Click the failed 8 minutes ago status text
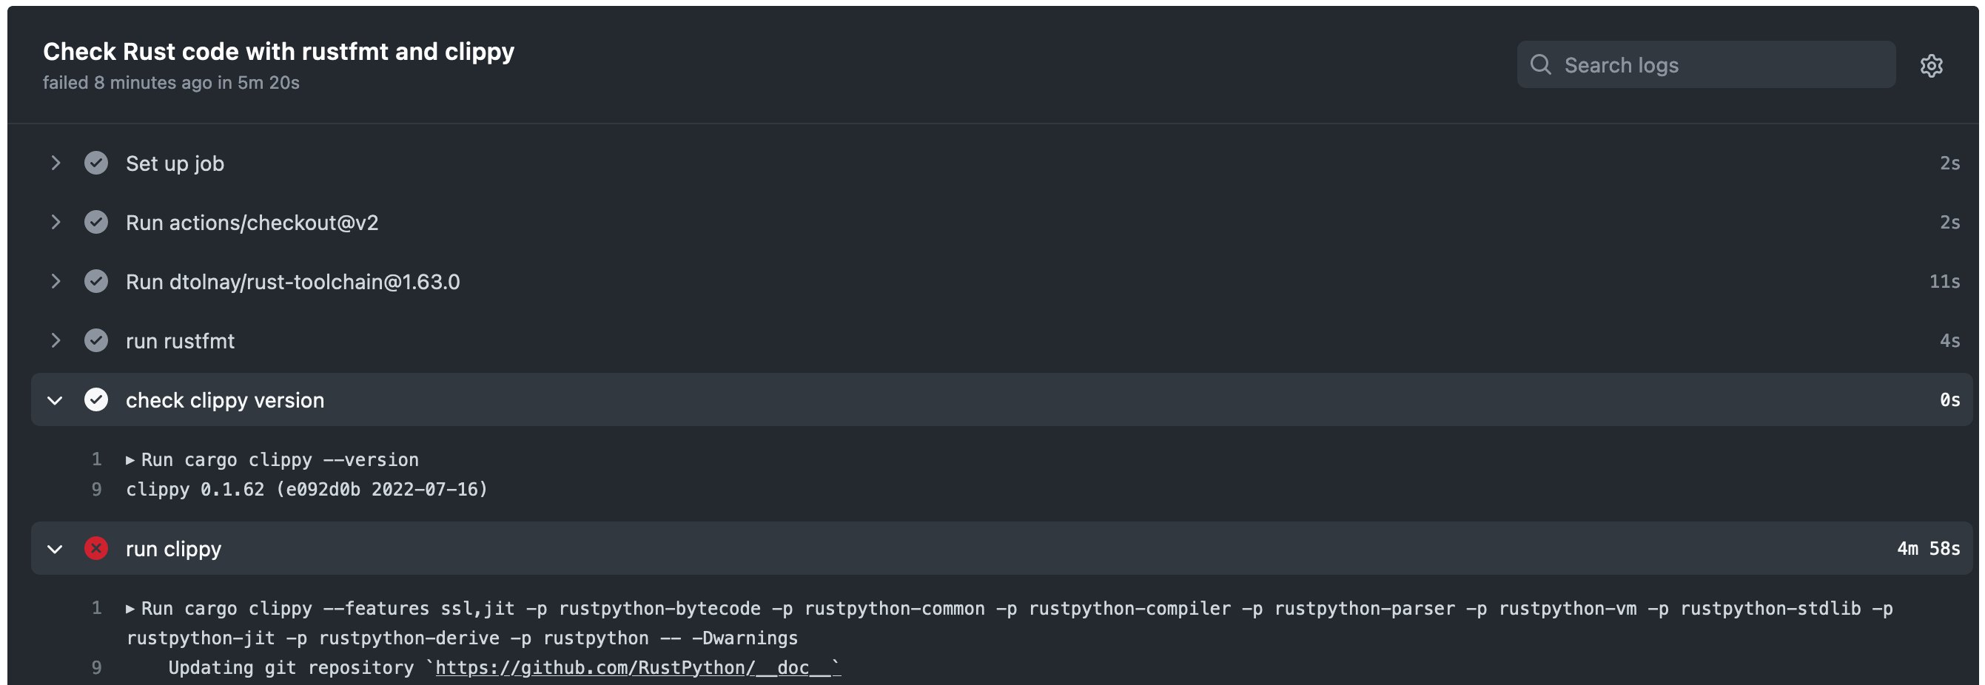The image size is (1985, 685). pyautogui.click(x=171, y=82)
